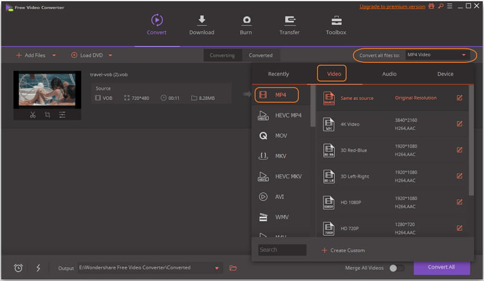
Task: Switch to the Device format tab
Action: [445, 74]
